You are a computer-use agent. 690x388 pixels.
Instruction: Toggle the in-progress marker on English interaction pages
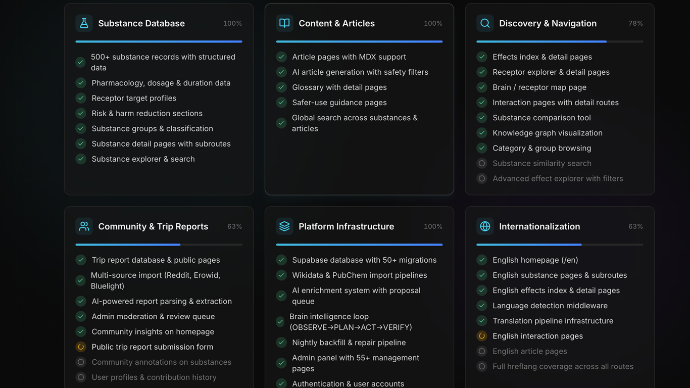coord(482,335)
